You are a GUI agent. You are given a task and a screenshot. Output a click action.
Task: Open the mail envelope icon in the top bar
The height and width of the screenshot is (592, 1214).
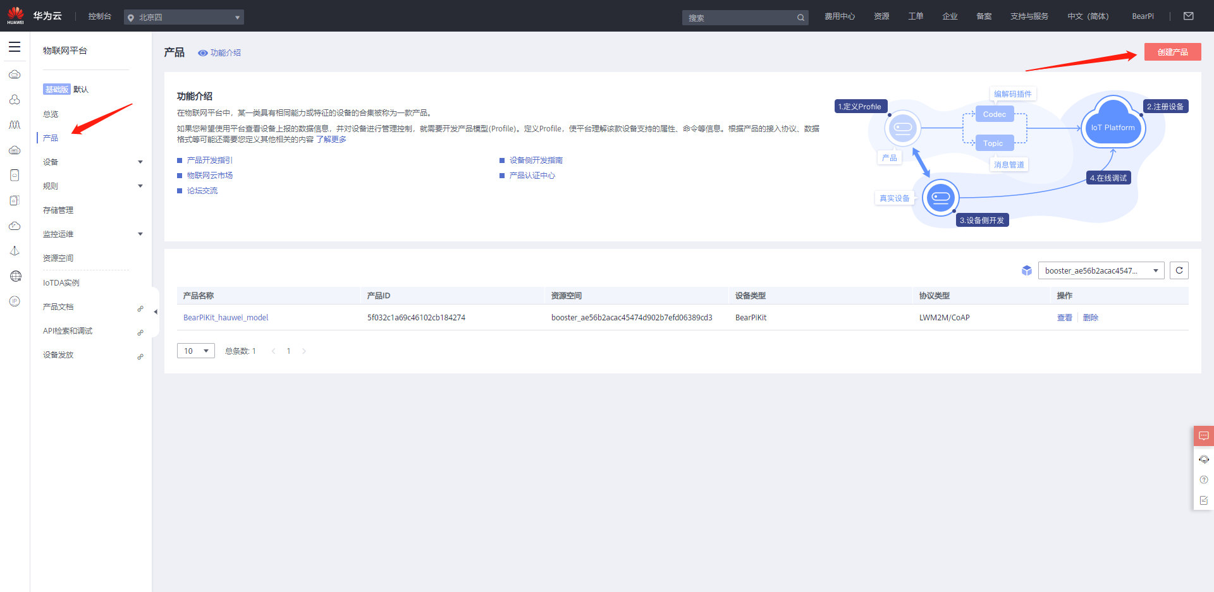1188,16
